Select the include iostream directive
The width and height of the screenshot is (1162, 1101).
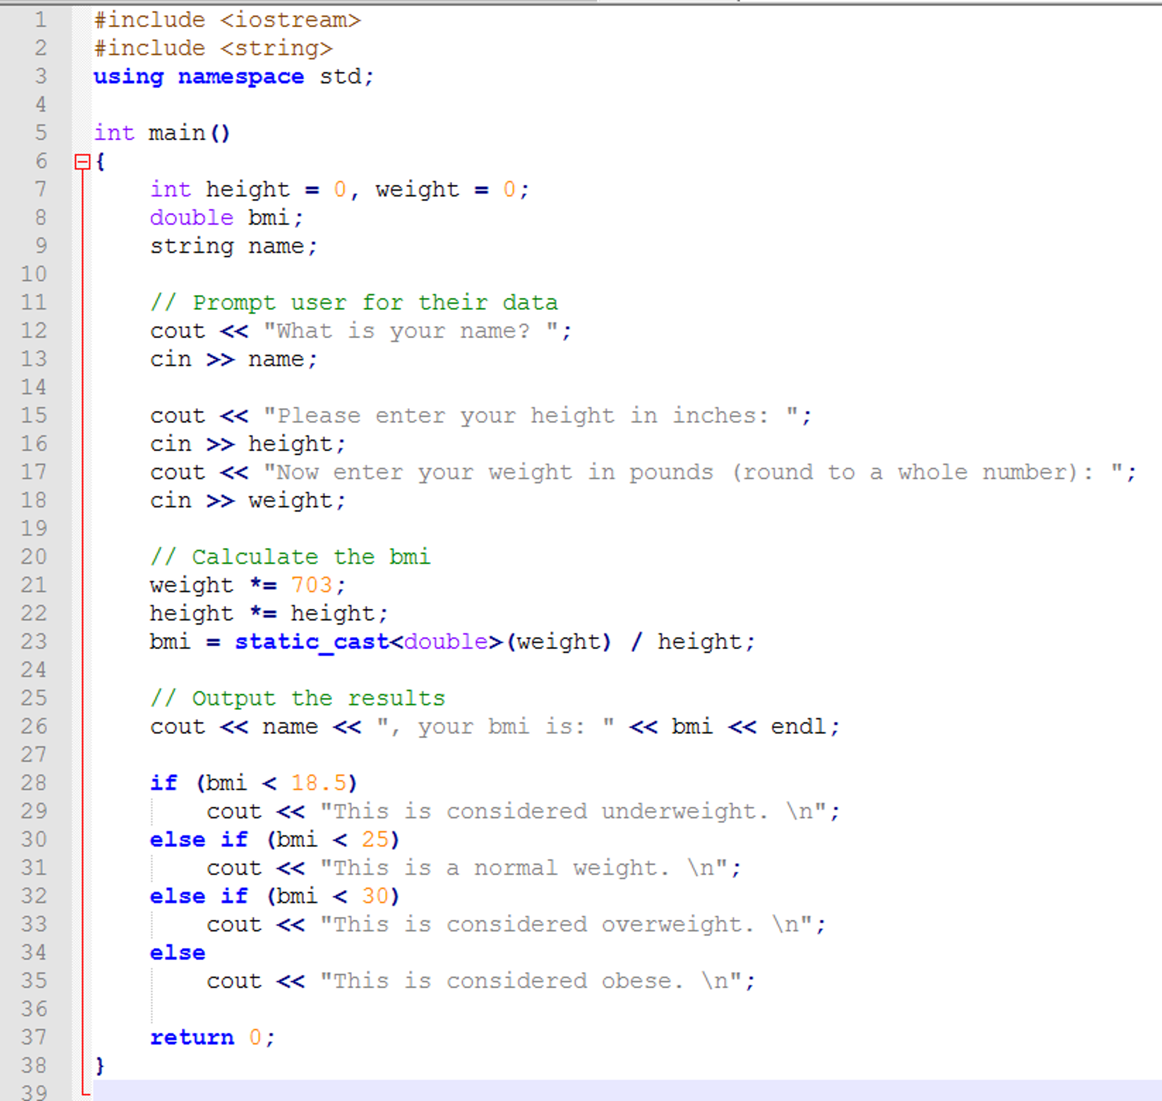pos(228,20)
